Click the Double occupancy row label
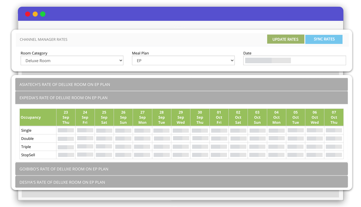The width and height of the screenshot is (361, 207). coord(28,138)
